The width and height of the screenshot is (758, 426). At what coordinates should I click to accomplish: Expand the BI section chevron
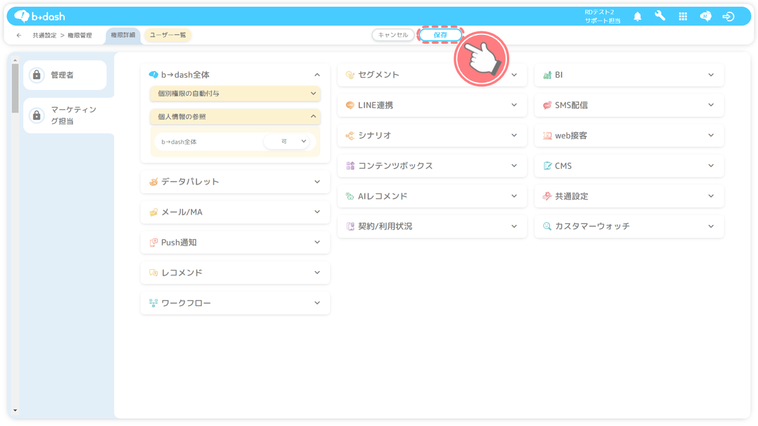point(711,75)
